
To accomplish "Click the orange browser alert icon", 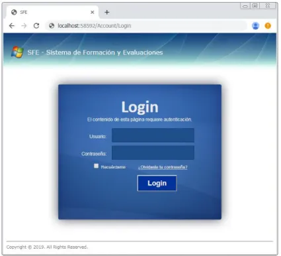I will pos(268,26).
